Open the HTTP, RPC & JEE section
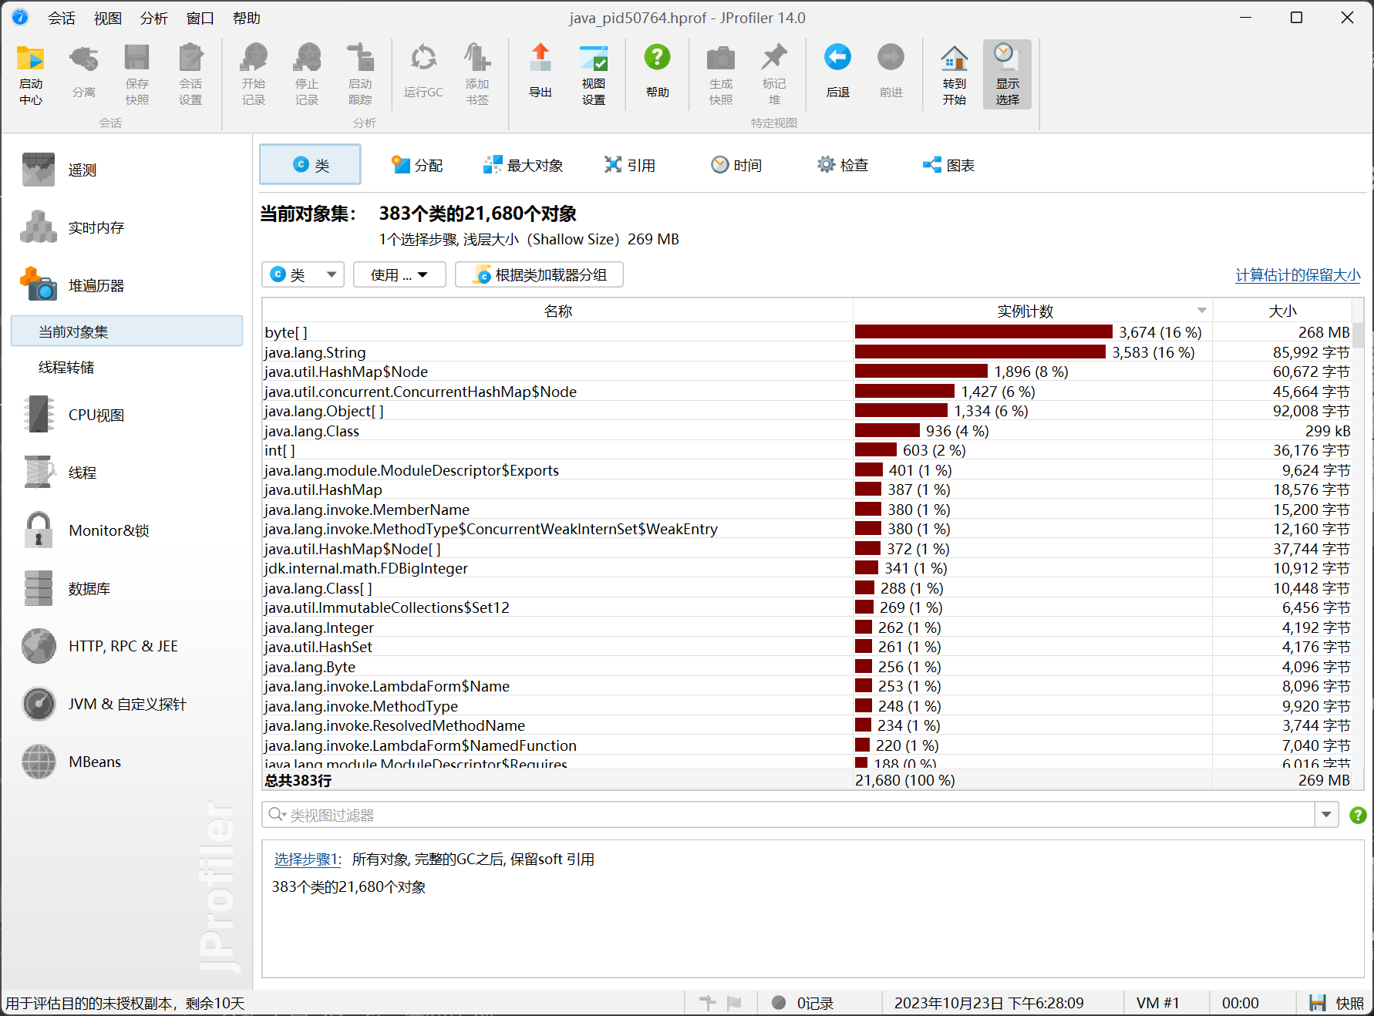Viewport: 1374px width, 1016px height. point(127,646)
